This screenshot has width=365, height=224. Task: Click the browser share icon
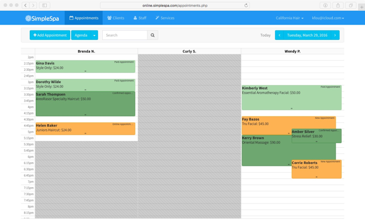click(338, 5)
